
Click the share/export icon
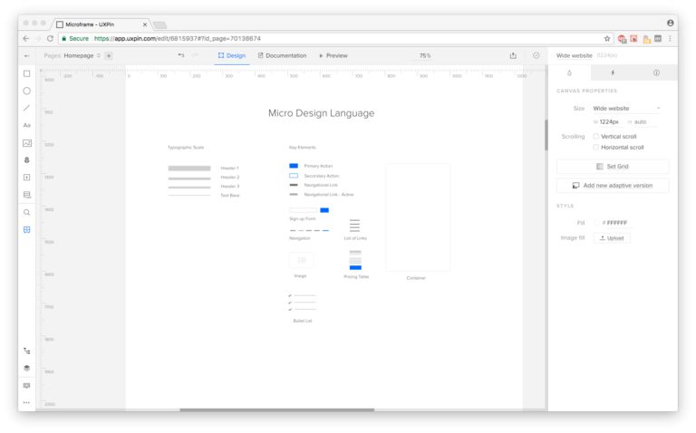point(513,55)
